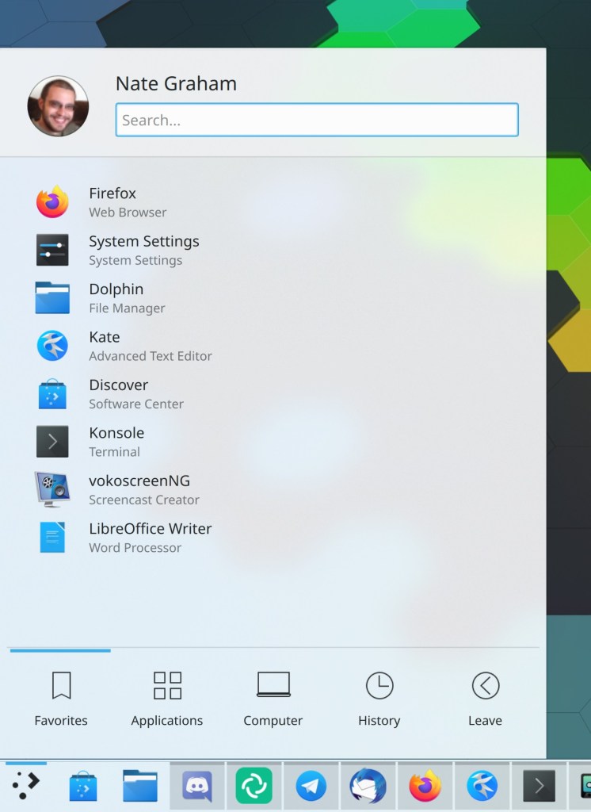
Task: Open LibreOffice Writer word processor
Action: coord(150,537)
